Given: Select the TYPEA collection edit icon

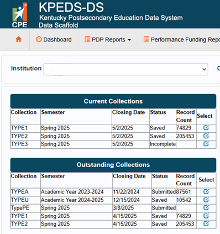Looking at the screenshot, I should [x=206, y=191].
